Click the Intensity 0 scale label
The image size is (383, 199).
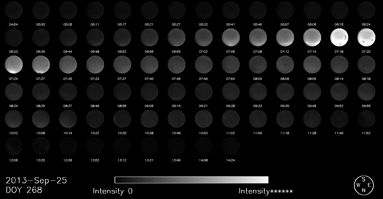click(x=113, y=191)
